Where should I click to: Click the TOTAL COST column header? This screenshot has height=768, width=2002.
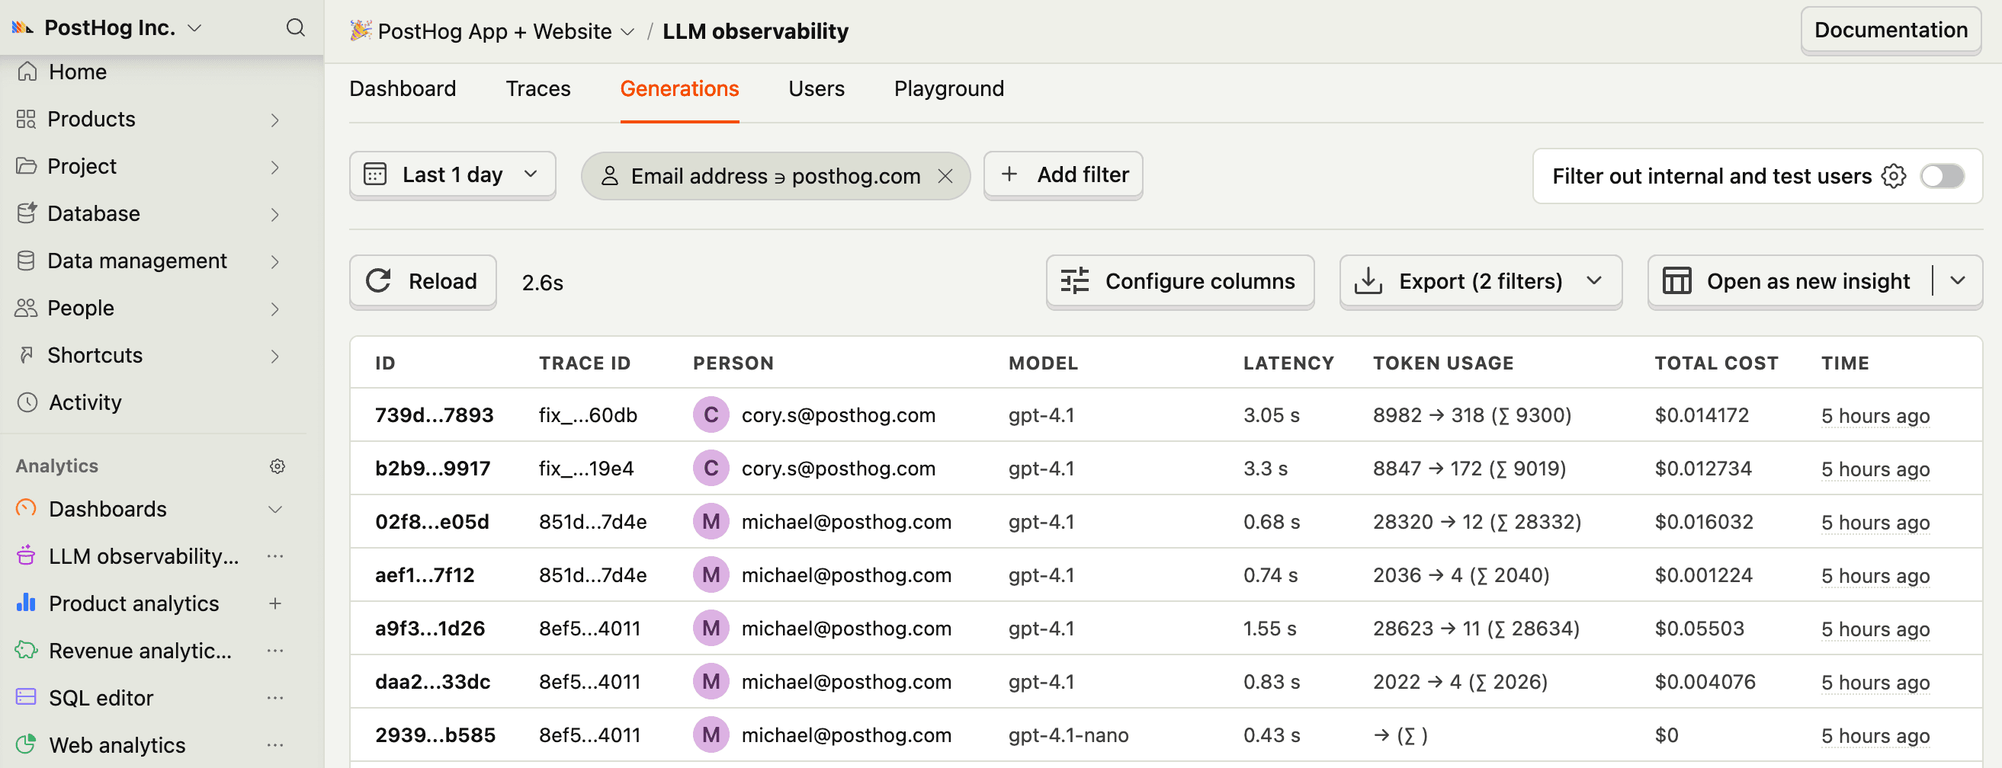tap(1716, 363)
